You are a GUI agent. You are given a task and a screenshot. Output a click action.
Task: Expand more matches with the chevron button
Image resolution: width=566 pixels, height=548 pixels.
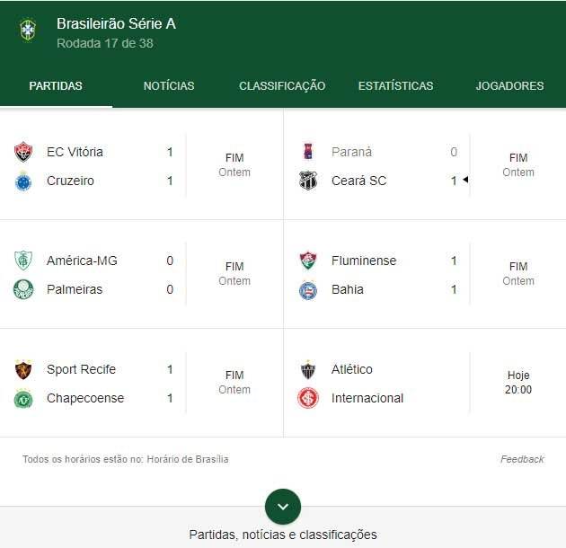283,507
